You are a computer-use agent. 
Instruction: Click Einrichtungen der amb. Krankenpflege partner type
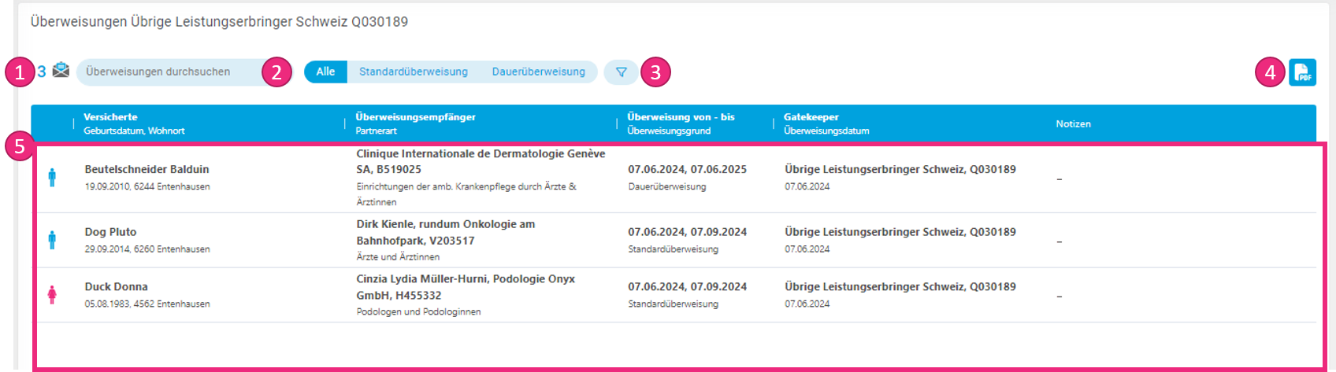[x=466, y=194]
